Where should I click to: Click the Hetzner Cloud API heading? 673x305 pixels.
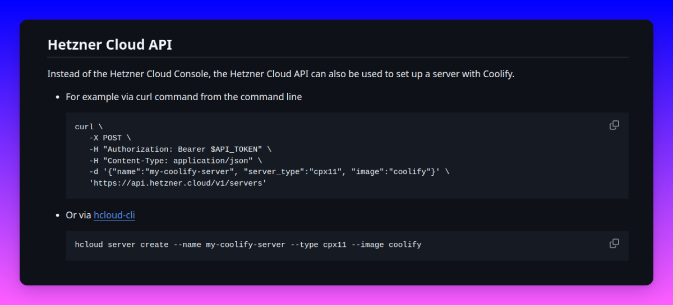click(x=110, y=45)
